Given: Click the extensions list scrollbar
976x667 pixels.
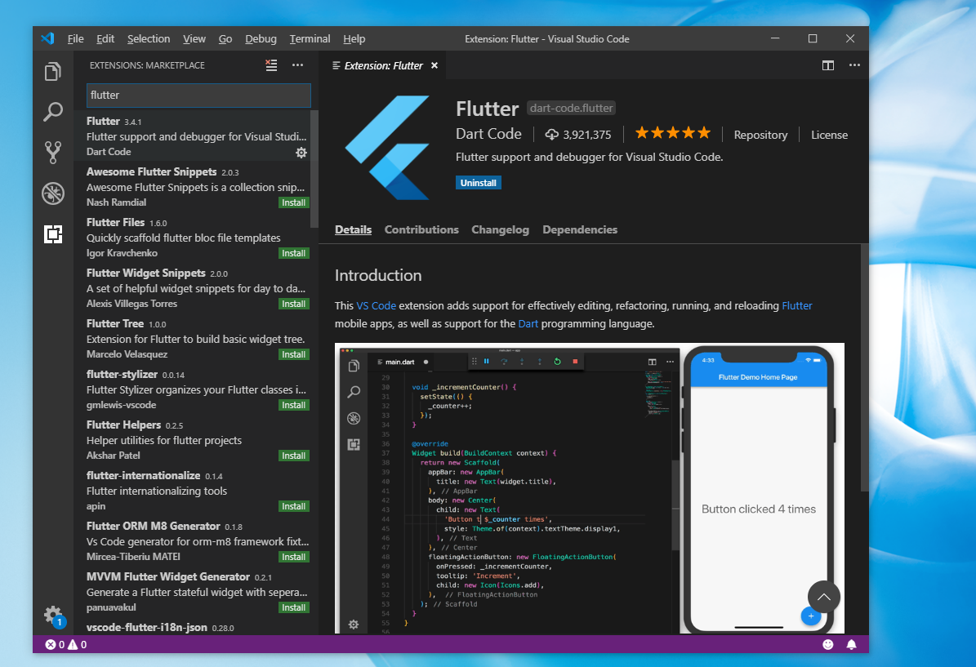Looking at the screenshot, I should pyautogui.click(x=314, y=169).
